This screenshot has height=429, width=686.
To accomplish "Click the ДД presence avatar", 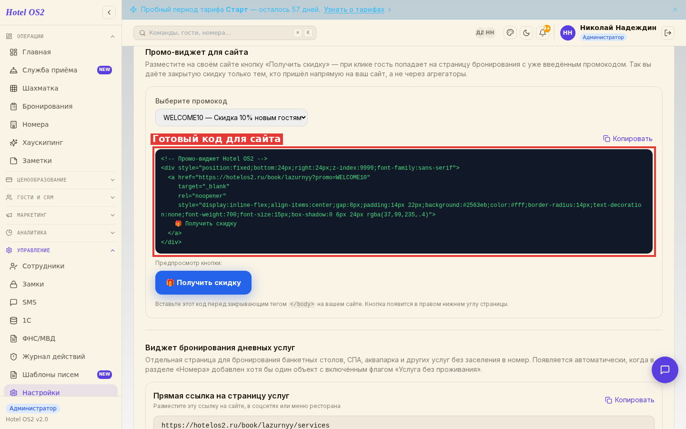I will click(x=480, y=33).
